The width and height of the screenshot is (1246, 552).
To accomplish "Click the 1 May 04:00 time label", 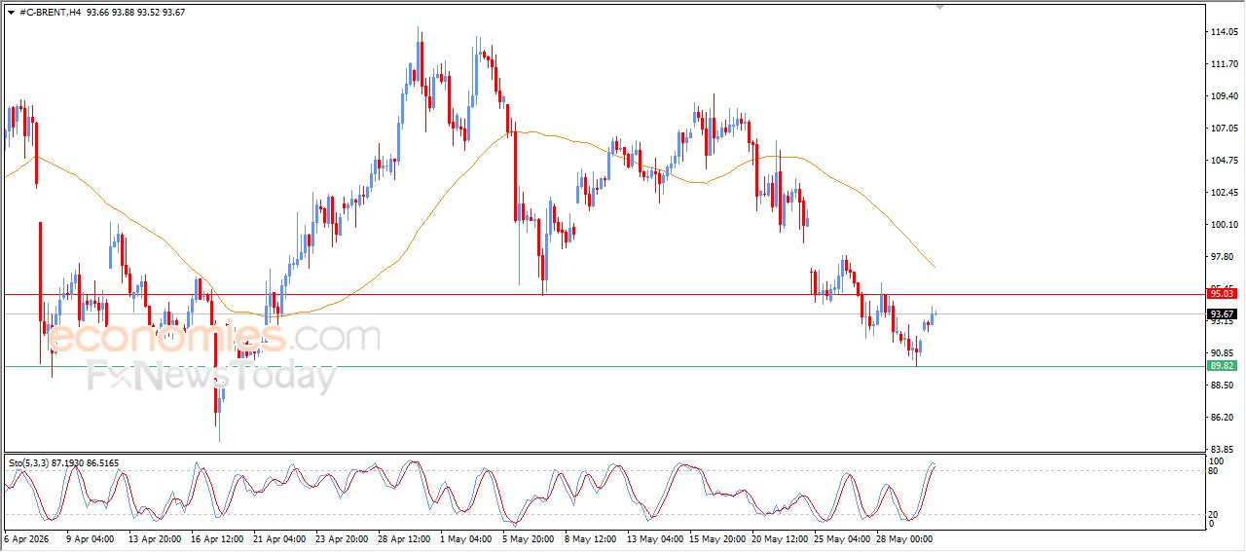I will coord(465,537).
